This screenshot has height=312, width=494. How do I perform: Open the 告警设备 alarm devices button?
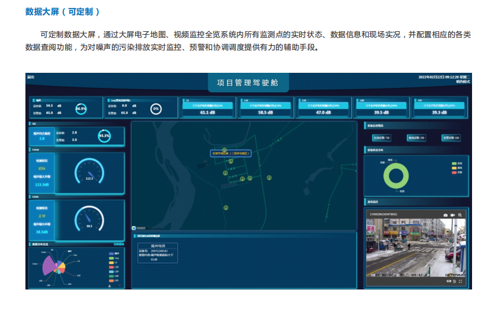point(451,138)
